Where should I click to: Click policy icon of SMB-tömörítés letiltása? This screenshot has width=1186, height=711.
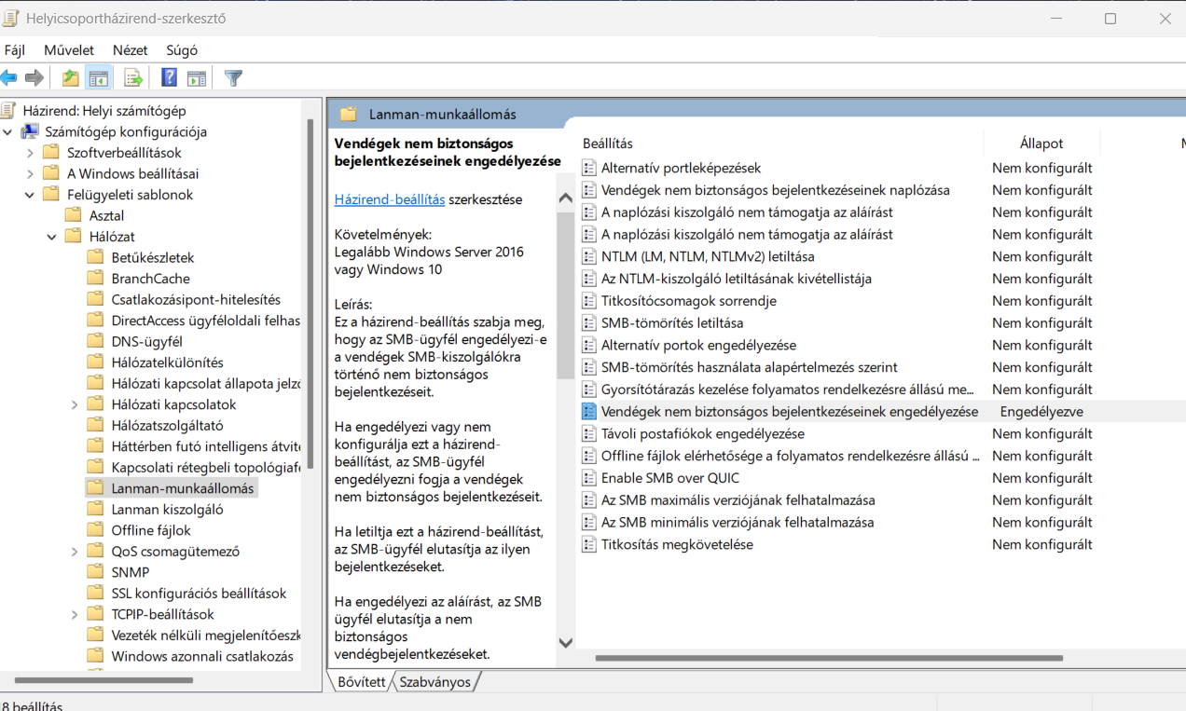point(588,323)
